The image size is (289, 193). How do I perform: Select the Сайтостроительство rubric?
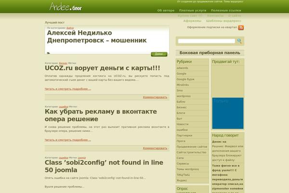pyautogui.click(x=191, y=152)
